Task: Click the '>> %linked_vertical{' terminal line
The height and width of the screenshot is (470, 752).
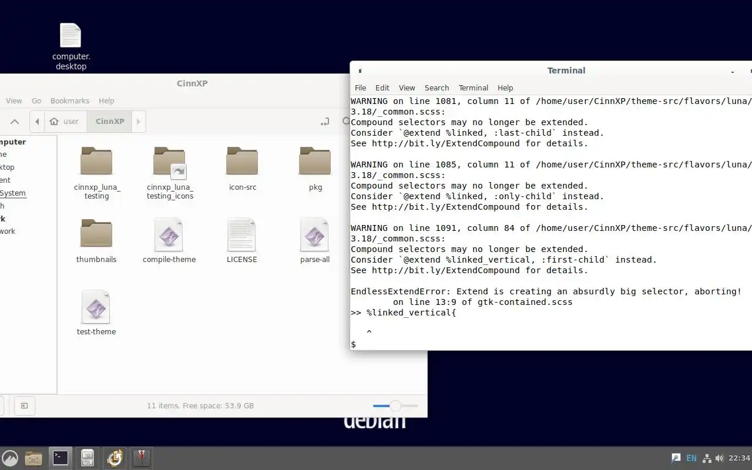Action: (404, 313)
